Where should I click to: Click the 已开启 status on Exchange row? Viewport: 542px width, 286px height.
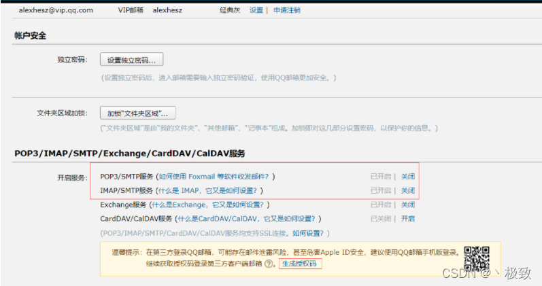pyautogui.click(x=381, y=205)
